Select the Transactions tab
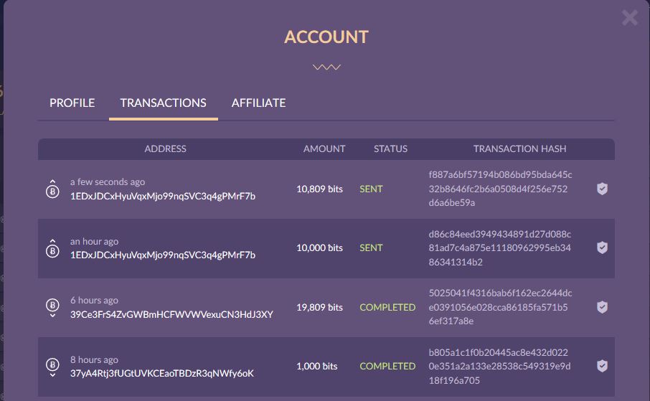 pyautogui.click(x=163, y=103)
